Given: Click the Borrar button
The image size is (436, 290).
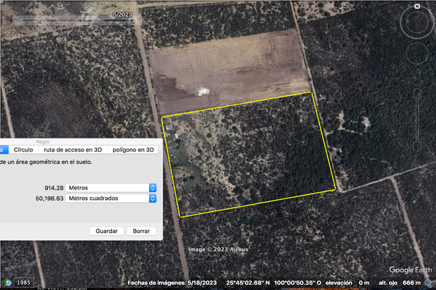Looking at the screenshot, I should [x=141, y=231].
